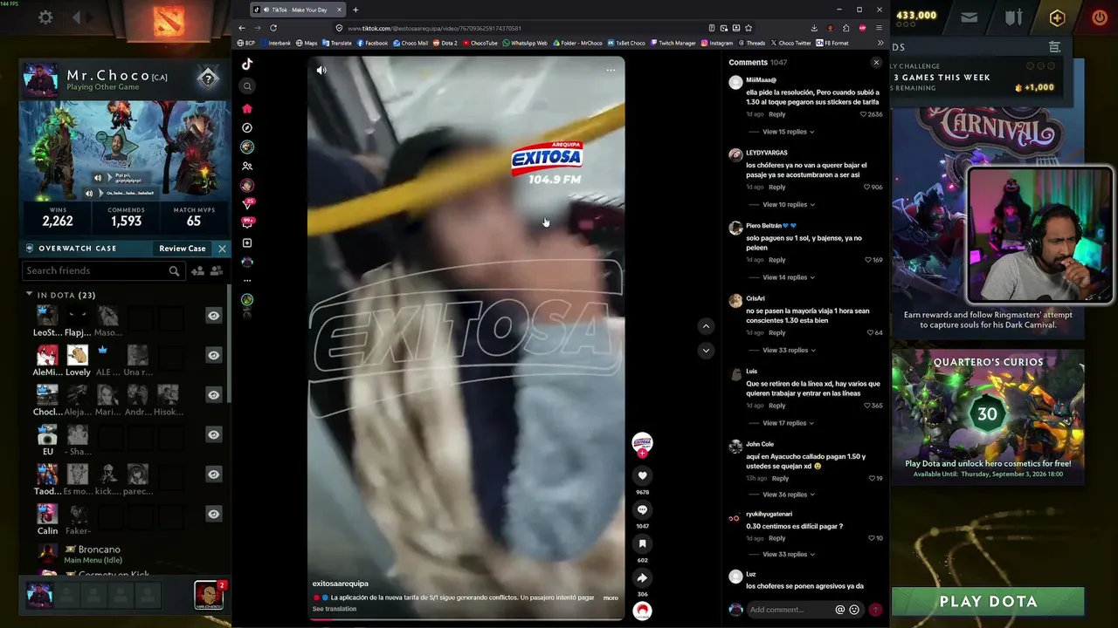
Task: Open TikTok Explore compass icon
Action: click(x=247, y=127)
